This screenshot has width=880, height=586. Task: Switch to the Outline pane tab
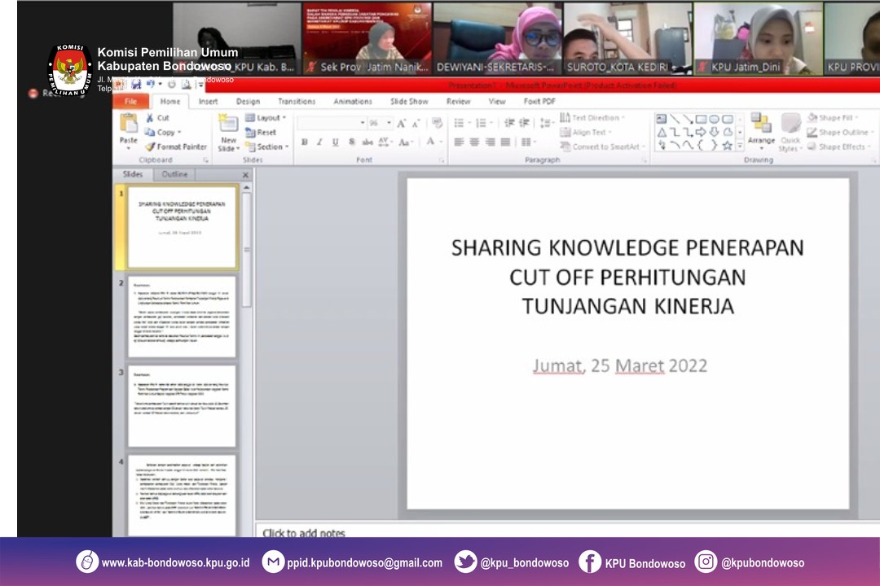point(174,174)
